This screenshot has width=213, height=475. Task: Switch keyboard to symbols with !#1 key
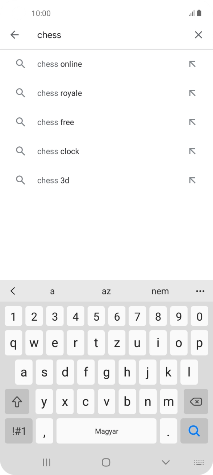[18, 431]
